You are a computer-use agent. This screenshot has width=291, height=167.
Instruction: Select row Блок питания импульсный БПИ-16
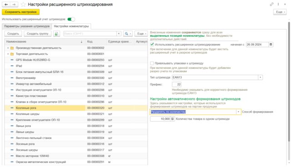(76, 72)
